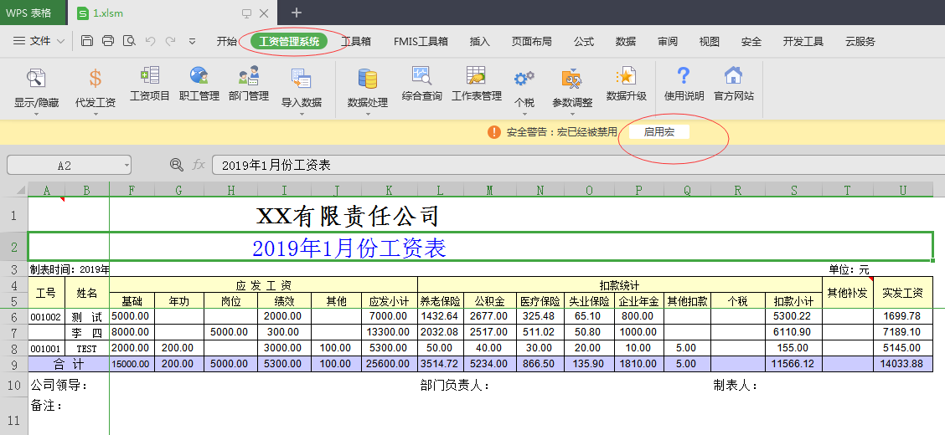Open the 文件 menu
Image resolution: width=945 pixels, height=435 pixels.
point(34,41)
